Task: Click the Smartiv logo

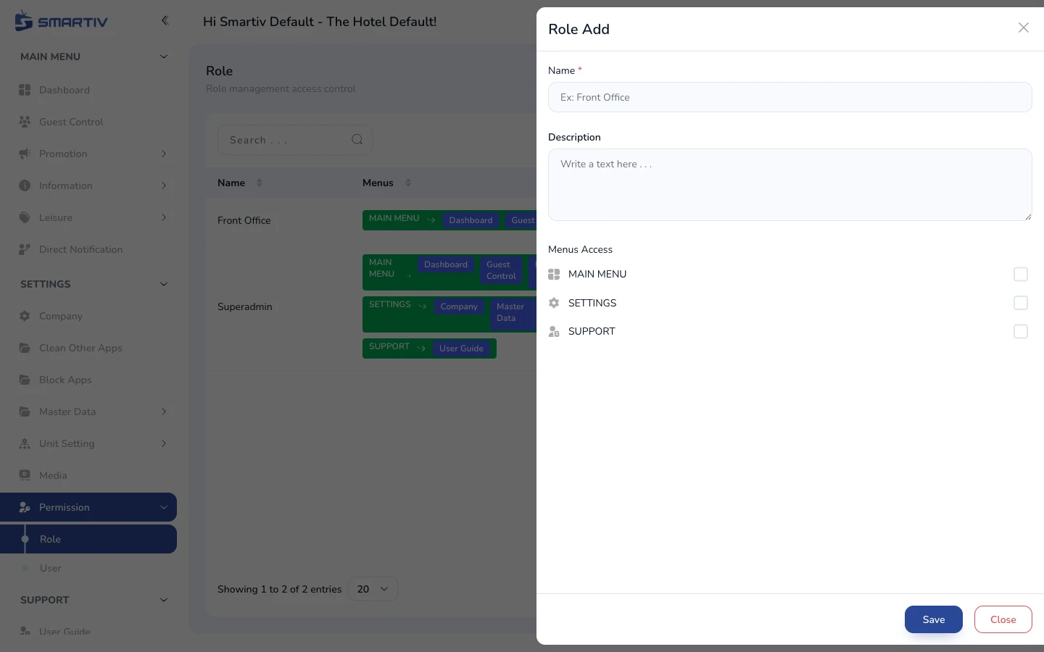Action: (x=61, y=21)
